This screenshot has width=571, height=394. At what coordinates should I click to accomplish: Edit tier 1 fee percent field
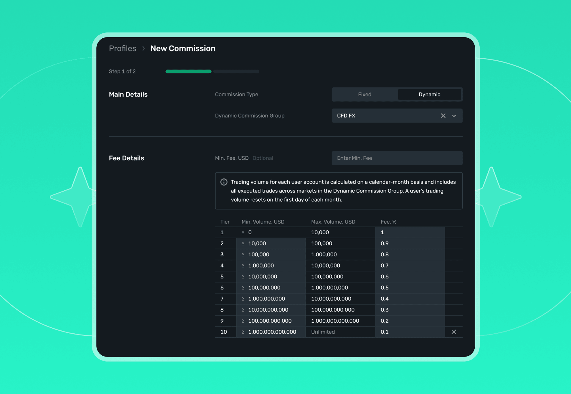click(x=410, y=233)
